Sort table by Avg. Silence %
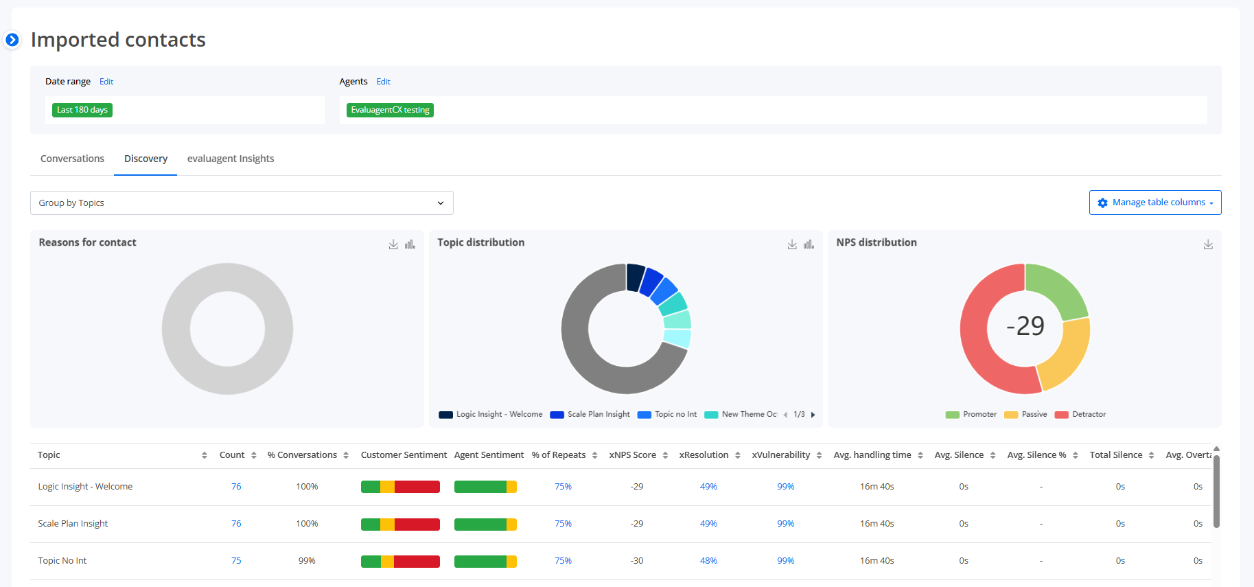The image size is (1254, 587). [x=1076, y=455]
